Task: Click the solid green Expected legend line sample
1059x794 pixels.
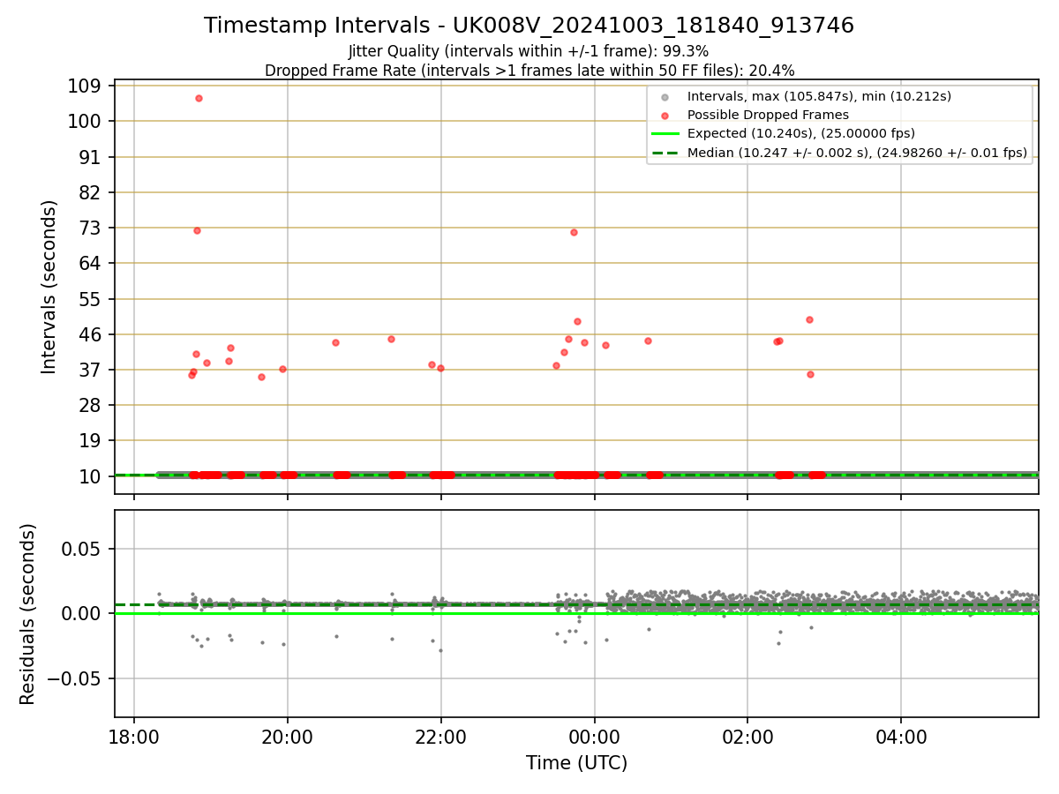Action: (665, 134)
